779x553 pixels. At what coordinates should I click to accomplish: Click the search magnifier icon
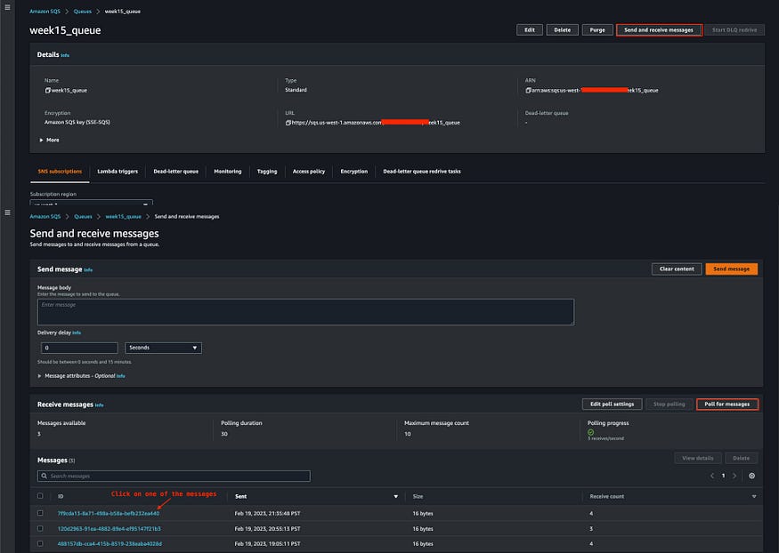(45, 477)
